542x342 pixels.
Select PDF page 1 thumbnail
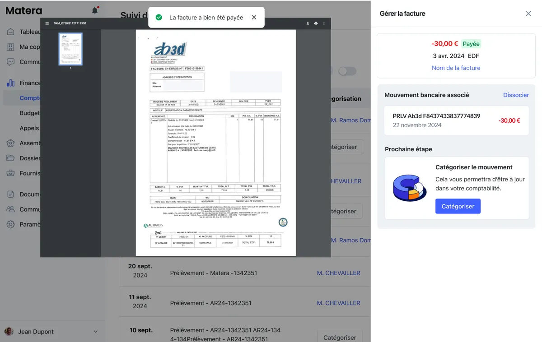tap(70, 49)
